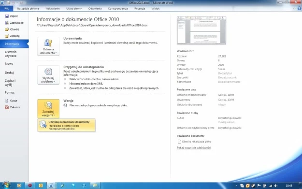Expand Ochrona dokumentu dropdown button
The width and height of the screenshot is (302, 189).
click(48, 46)
